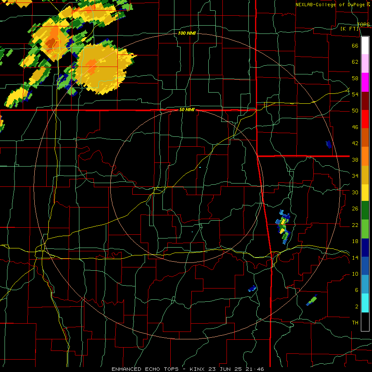The image size is (372, 372).
Task: Click the "54" scale value
Action: tap(355, 94)
